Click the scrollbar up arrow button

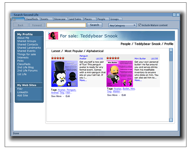(171, 50)
